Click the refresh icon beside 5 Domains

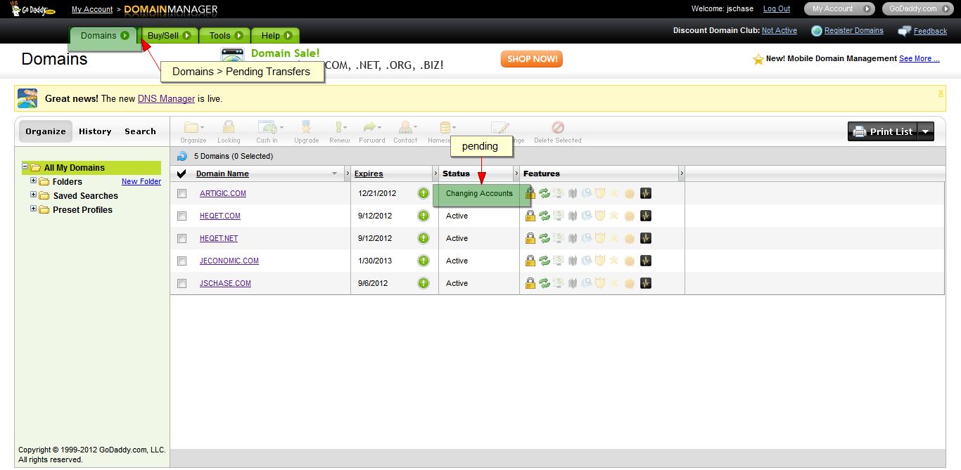coord(182,156)
